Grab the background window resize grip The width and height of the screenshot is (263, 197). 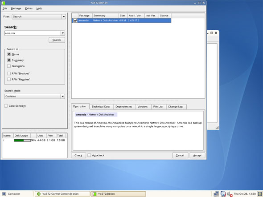pyautogui.click(x=217, y=128)
